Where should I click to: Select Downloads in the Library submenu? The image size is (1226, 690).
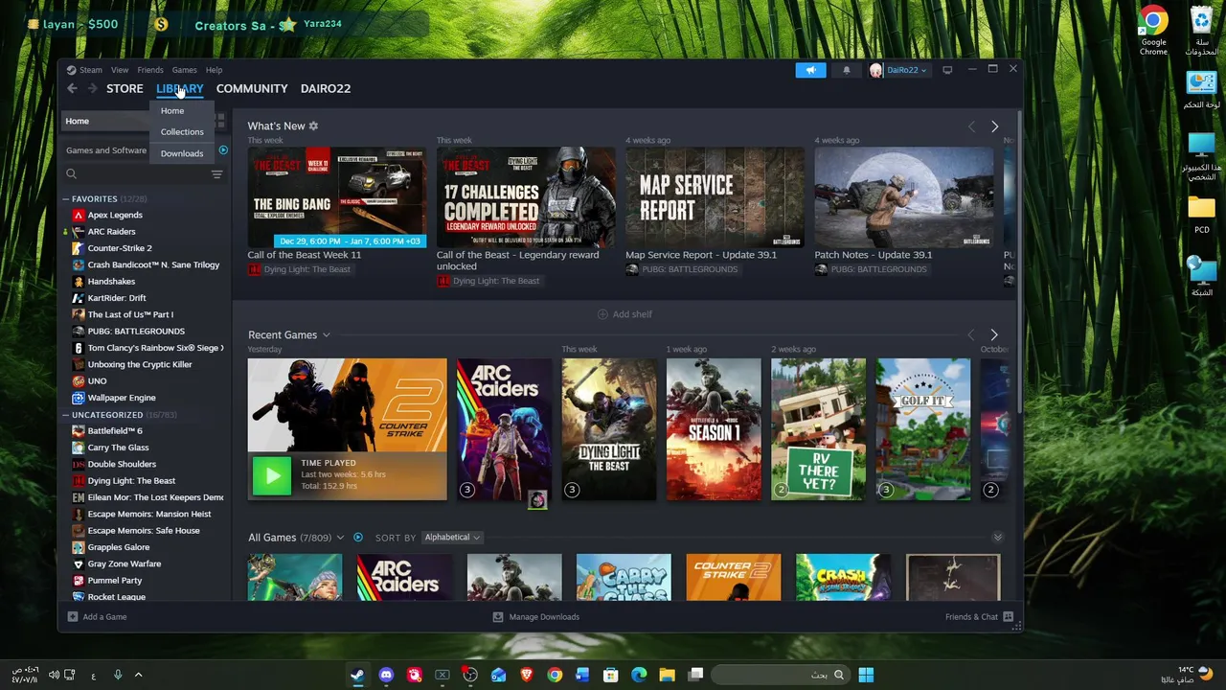click(x=182, y=153)
